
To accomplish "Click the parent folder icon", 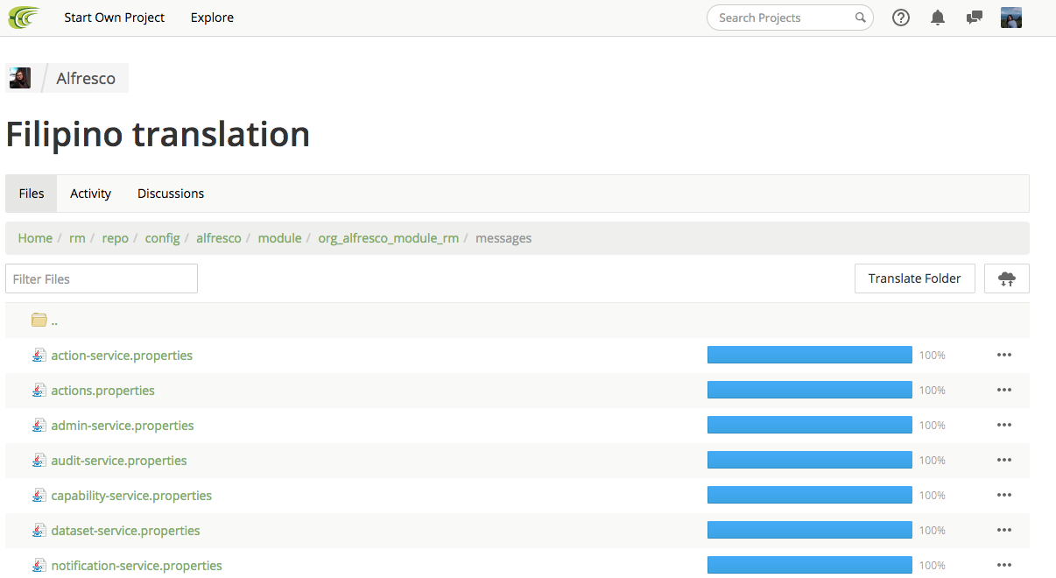I will [39, 321].
